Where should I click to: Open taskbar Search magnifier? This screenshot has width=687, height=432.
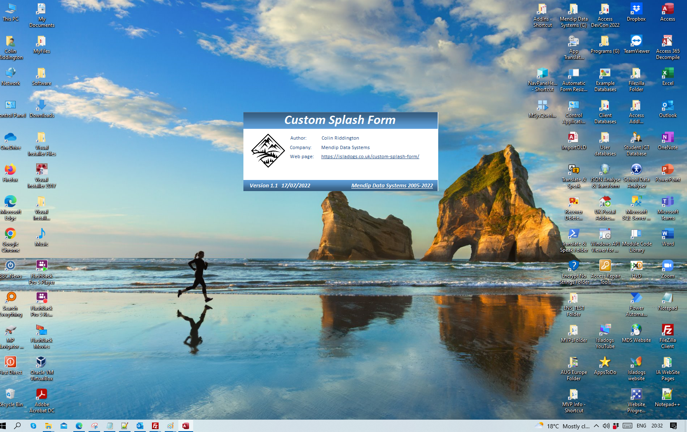point(17,426)
